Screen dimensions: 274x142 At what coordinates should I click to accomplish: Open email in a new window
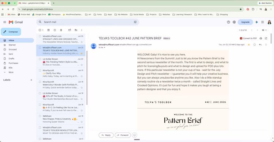click(266, 38)
